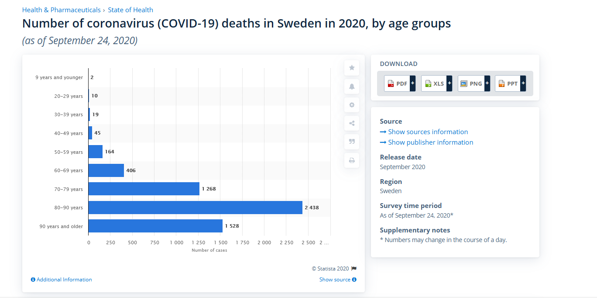597x298 pixels.
Task: Go to State of Health breadcrumb
Action: pos(130,10)
